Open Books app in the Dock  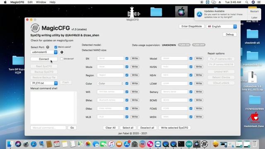click(x=119, y=144)
